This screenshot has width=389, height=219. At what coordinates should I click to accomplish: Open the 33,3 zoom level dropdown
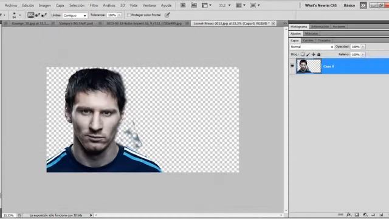pyautogui.click(x=224, y=5)
